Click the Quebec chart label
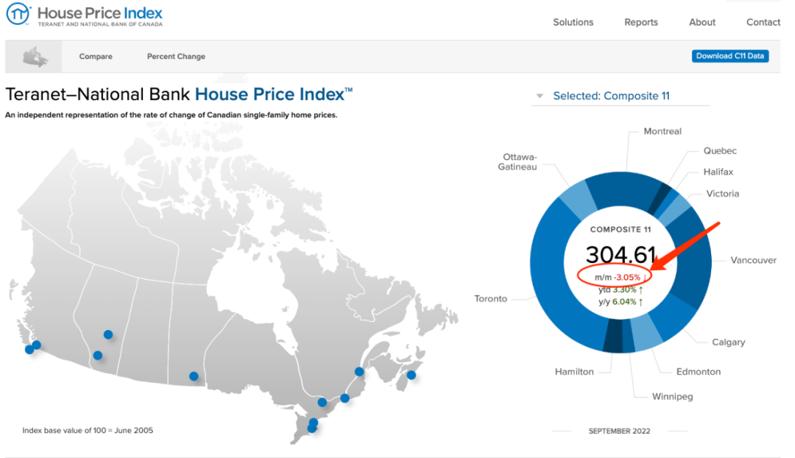Screen dimensions: 795x458 [720, 151]
